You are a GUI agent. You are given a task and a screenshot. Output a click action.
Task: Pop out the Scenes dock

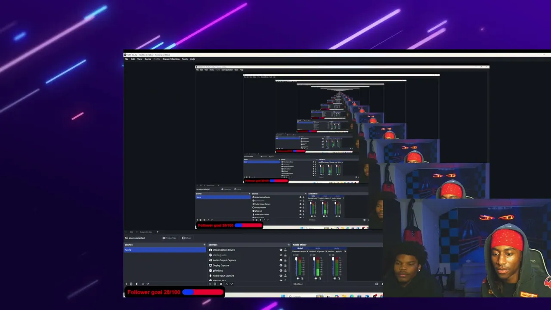[204, 245]
